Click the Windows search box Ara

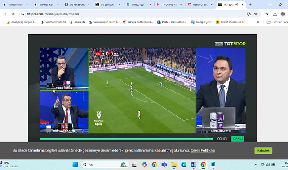coord(105,165)
